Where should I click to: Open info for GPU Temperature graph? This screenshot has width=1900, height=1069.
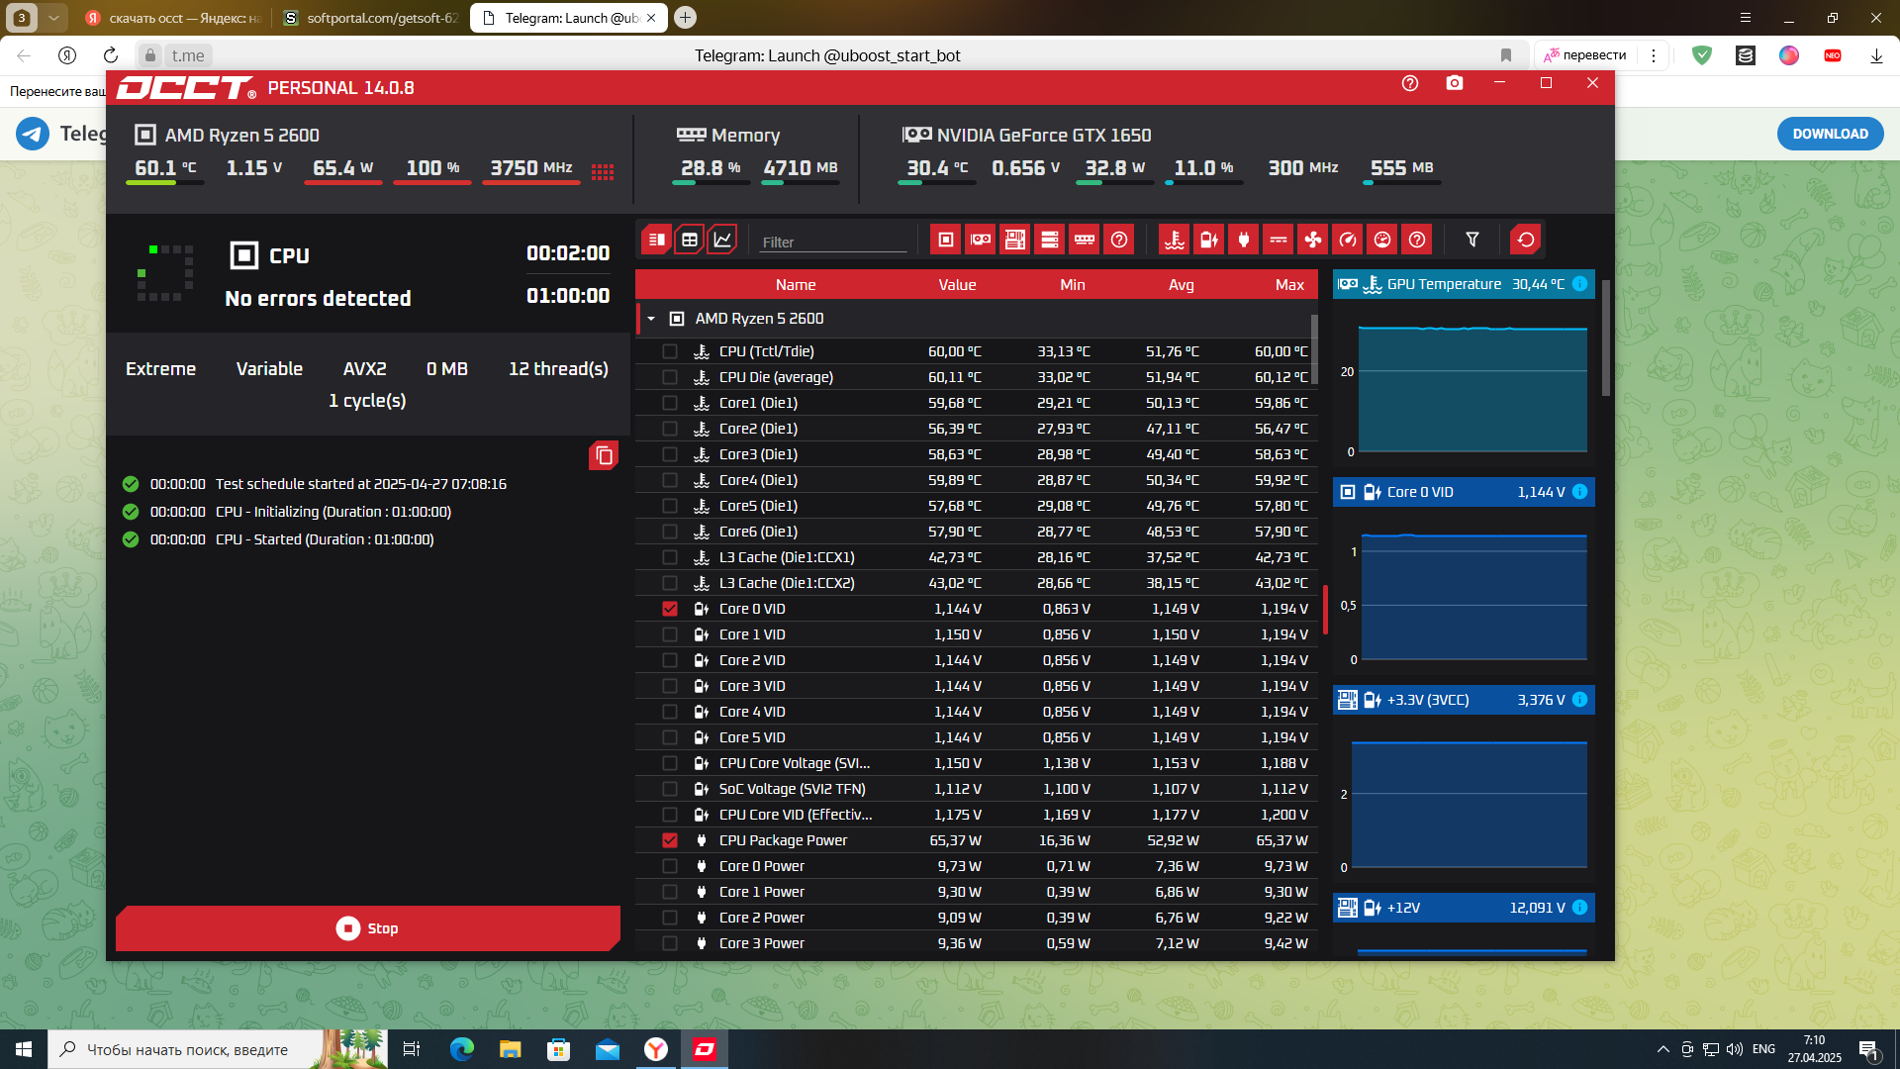coord(1580,284)
